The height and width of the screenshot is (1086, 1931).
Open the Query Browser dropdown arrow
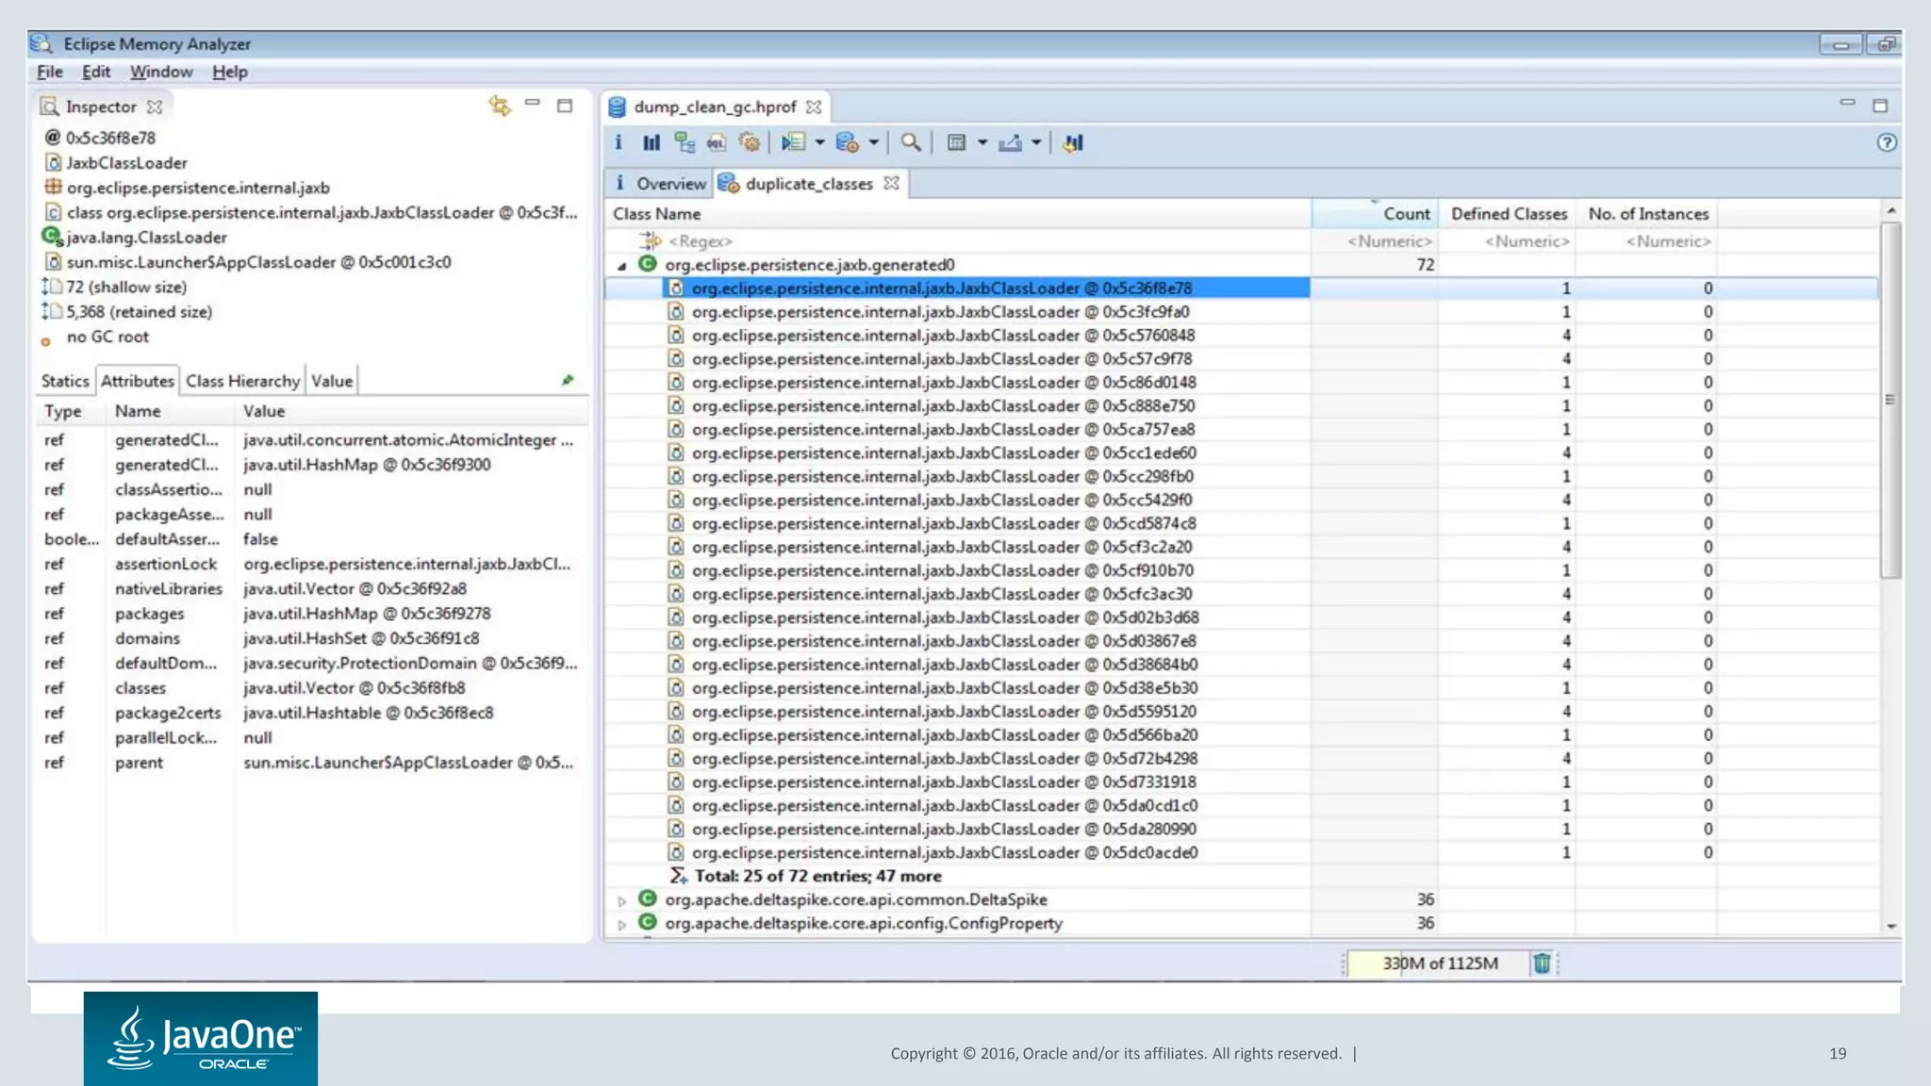874,143
